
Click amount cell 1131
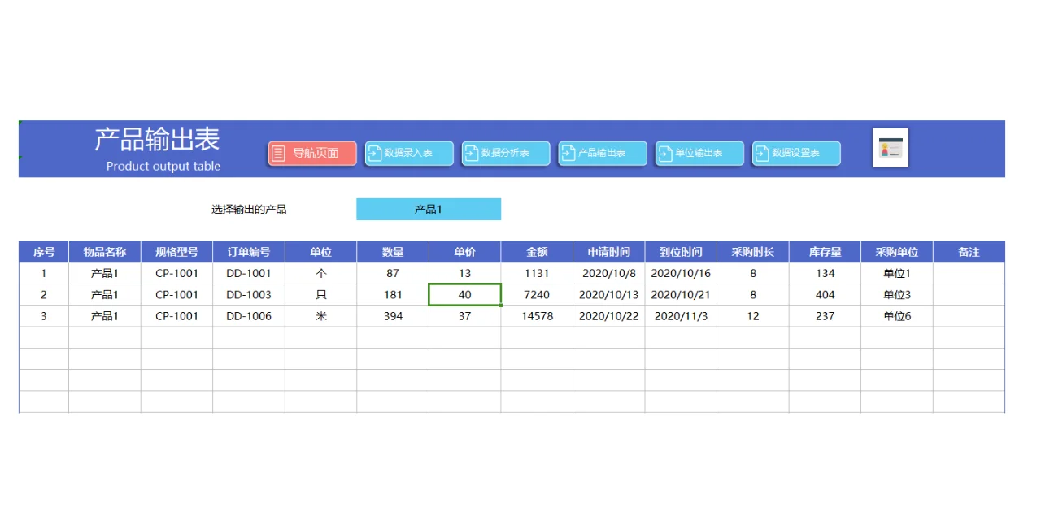pos(537,274)
